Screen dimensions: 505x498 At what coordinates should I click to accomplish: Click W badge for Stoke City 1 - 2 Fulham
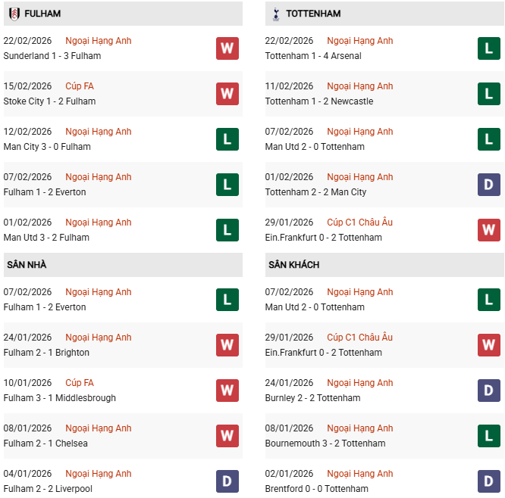pyautogui.click(x=227, y=94)
